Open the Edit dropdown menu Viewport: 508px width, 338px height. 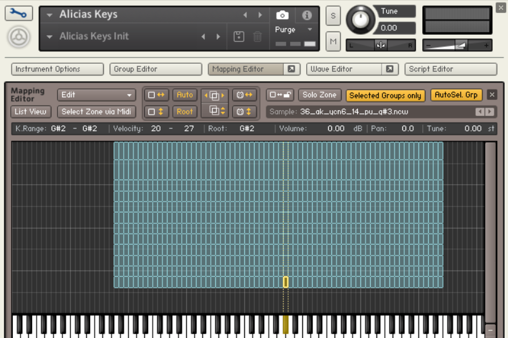click(96, 95)
